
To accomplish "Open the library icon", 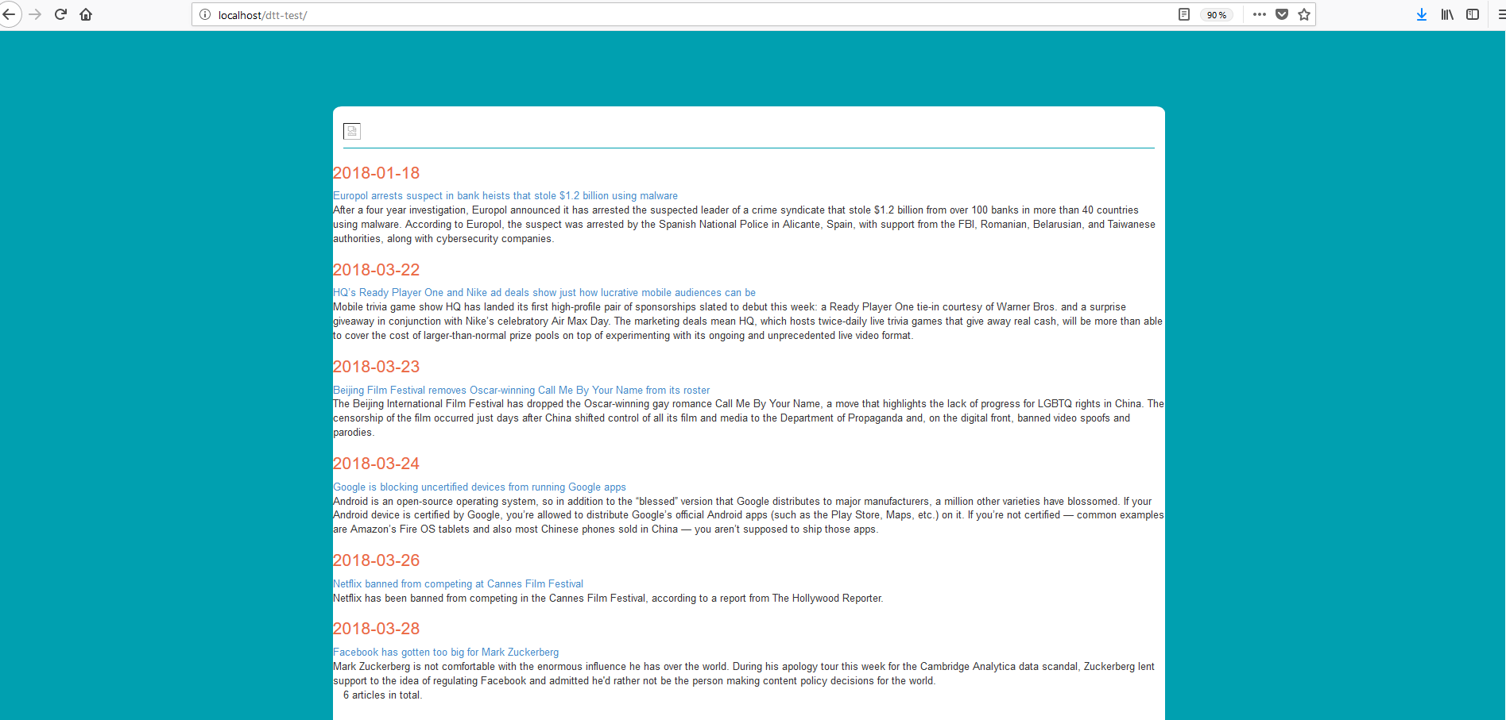I will [1447, 14].
